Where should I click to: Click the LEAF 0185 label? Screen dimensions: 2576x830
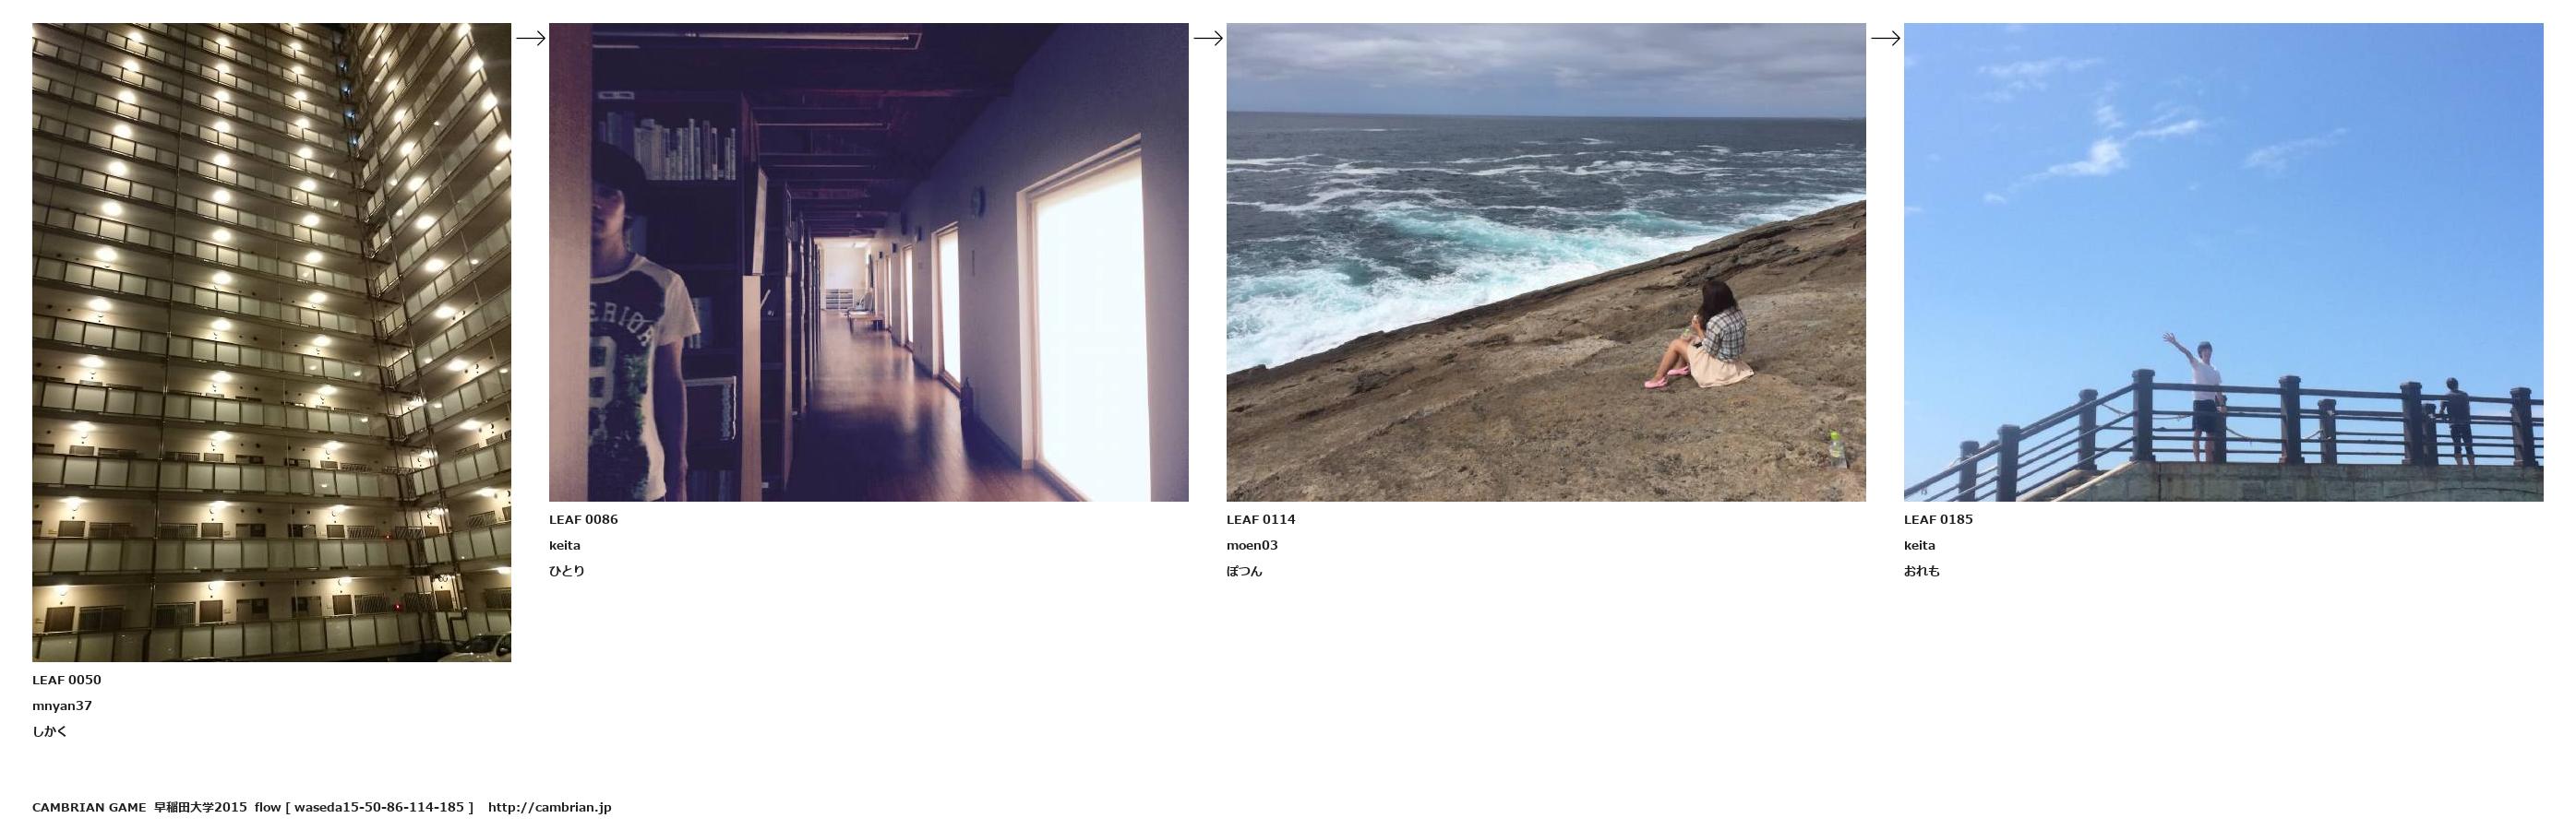coord(1938,519)
